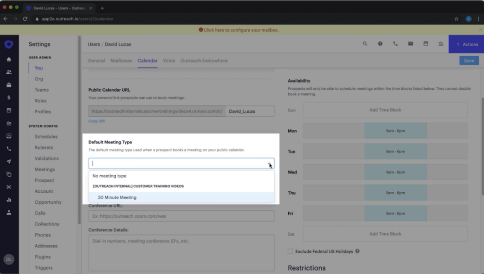Click the Save button

(469, 61)
